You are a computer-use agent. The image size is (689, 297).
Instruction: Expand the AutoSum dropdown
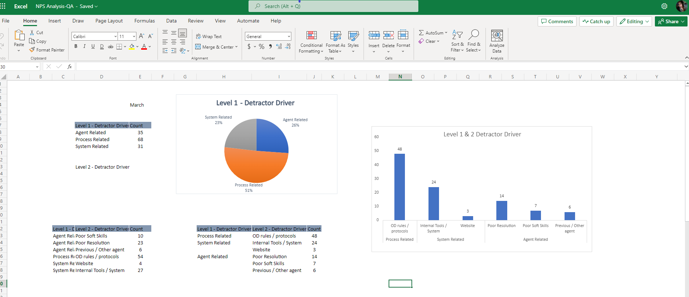446,33
